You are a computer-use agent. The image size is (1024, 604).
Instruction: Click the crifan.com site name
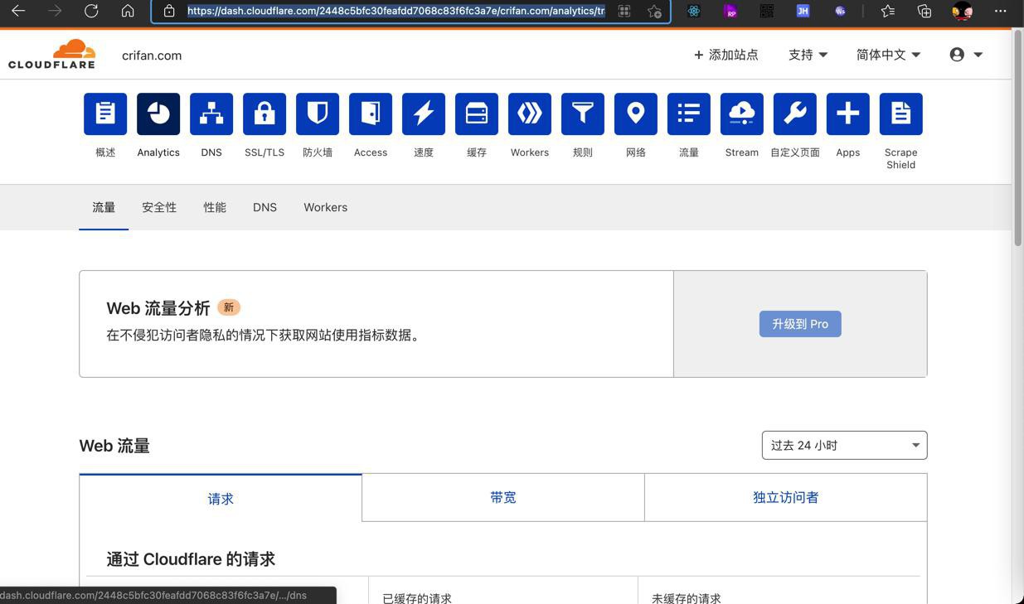(x=152, y=56)
